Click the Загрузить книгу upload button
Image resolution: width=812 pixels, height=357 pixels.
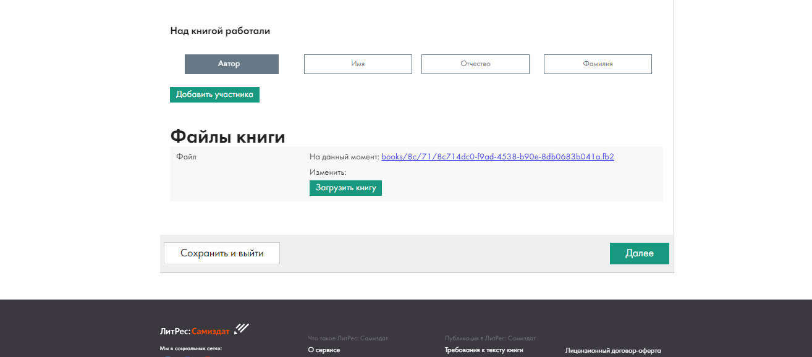point(345,188)
